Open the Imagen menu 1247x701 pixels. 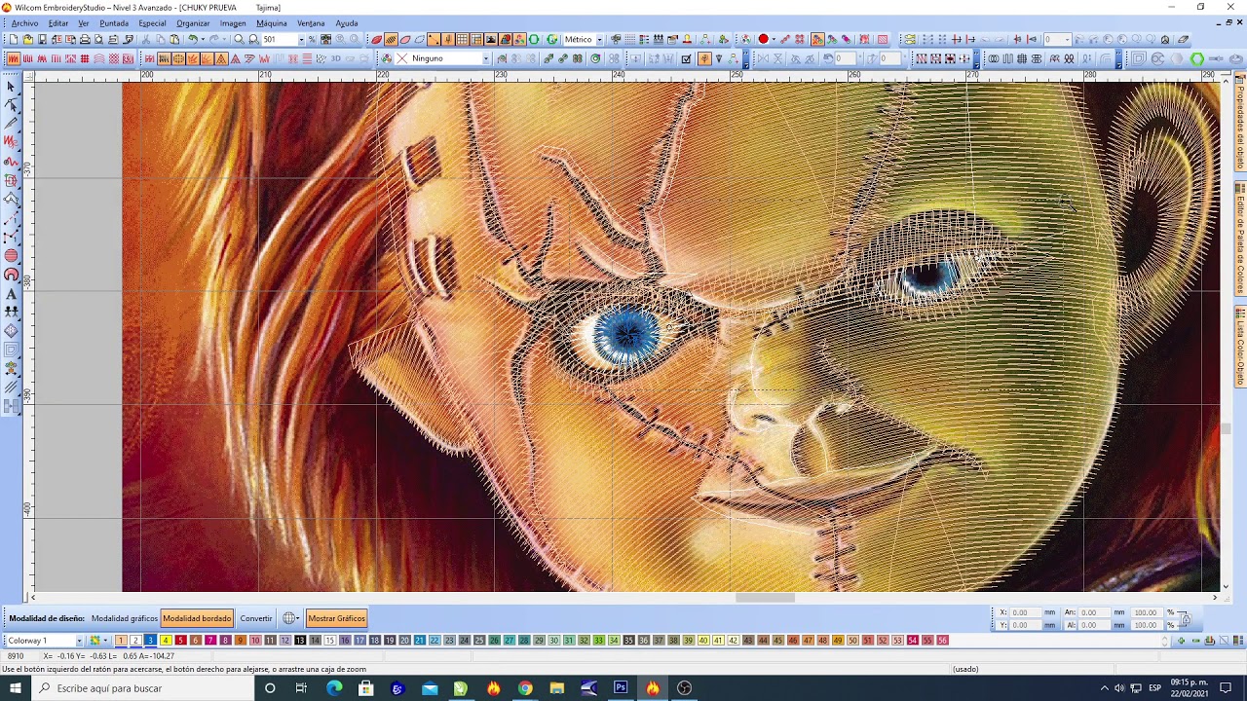coord(233,22)
